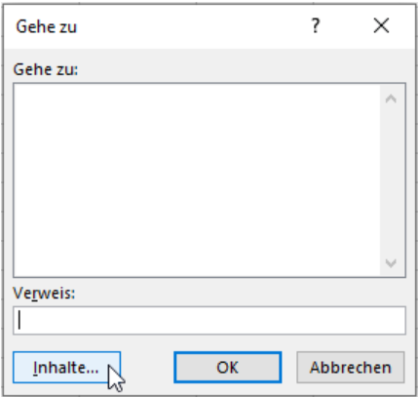The image size is (418, 397).
Task: Click inside the empty Gehe zu list box
Action: pos(197,180)
